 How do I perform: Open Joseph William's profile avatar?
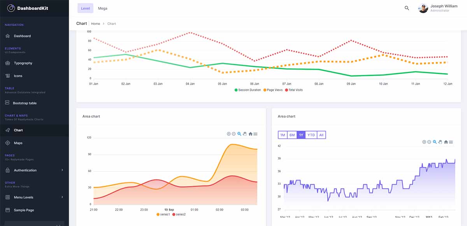(x=423, y=8)
